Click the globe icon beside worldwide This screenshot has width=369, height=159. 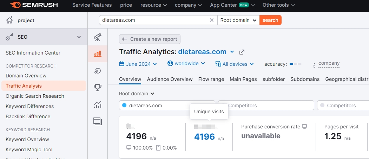click(170, 63)
